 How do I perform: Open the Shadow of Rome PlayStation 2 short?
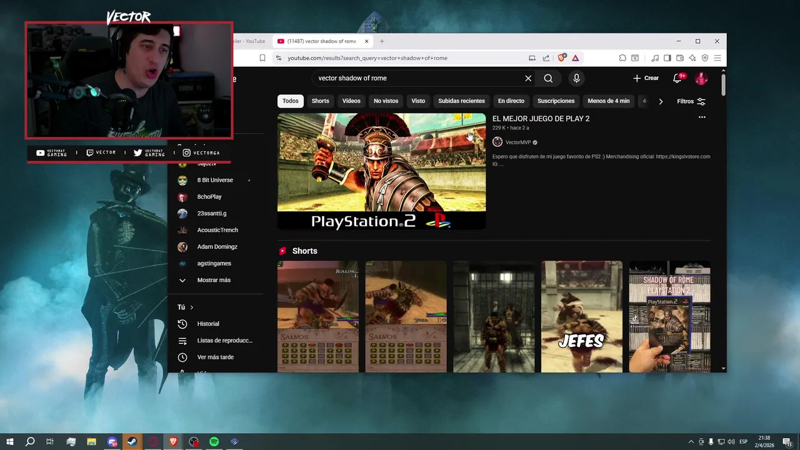(x=669, y=316)
